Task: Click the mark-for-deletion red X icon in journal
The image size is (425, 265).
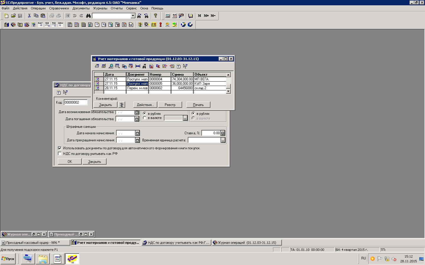Action: [x=131, y=66]
